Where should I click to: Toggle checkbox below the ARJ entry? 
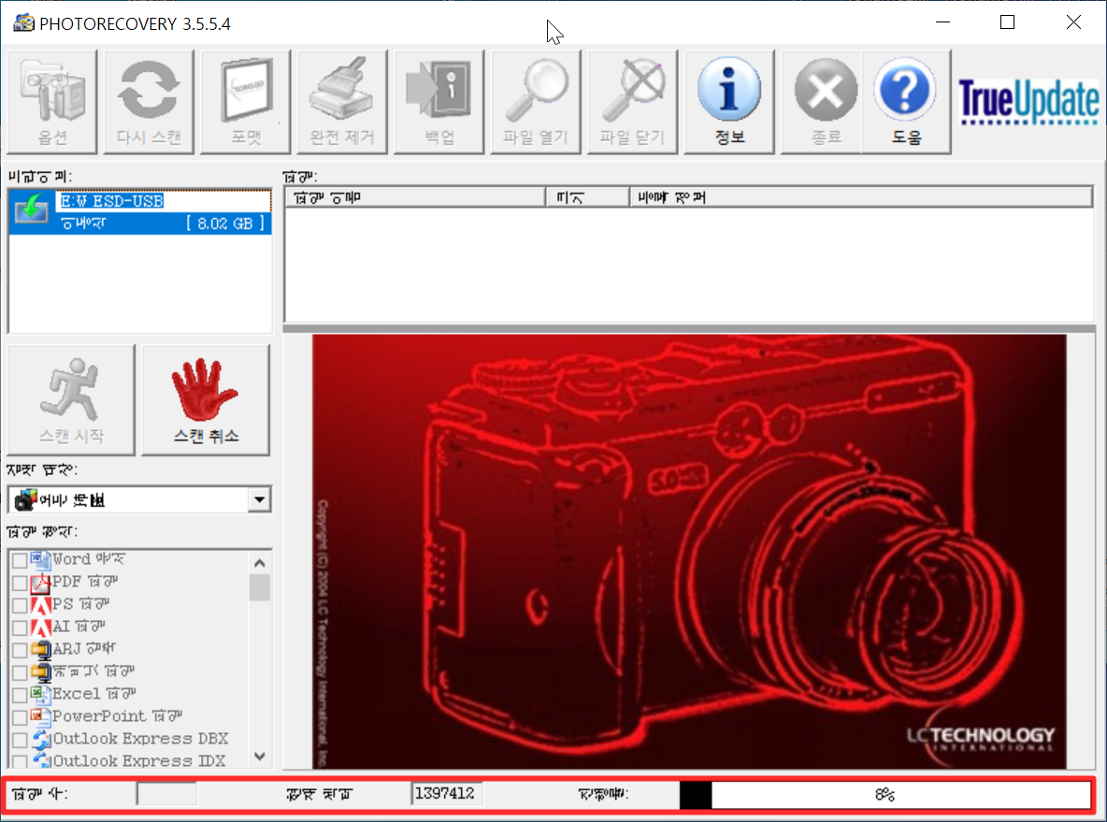click(x=20, y=673)
